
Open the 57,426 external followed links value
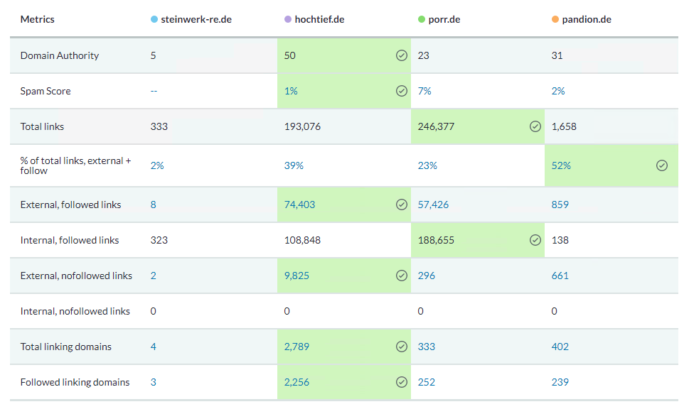(433, 205)
